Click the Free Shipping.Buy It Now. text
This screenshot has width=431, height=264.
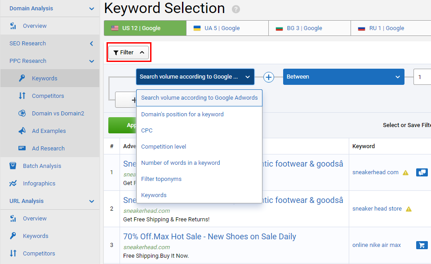[x=156, y=256]
